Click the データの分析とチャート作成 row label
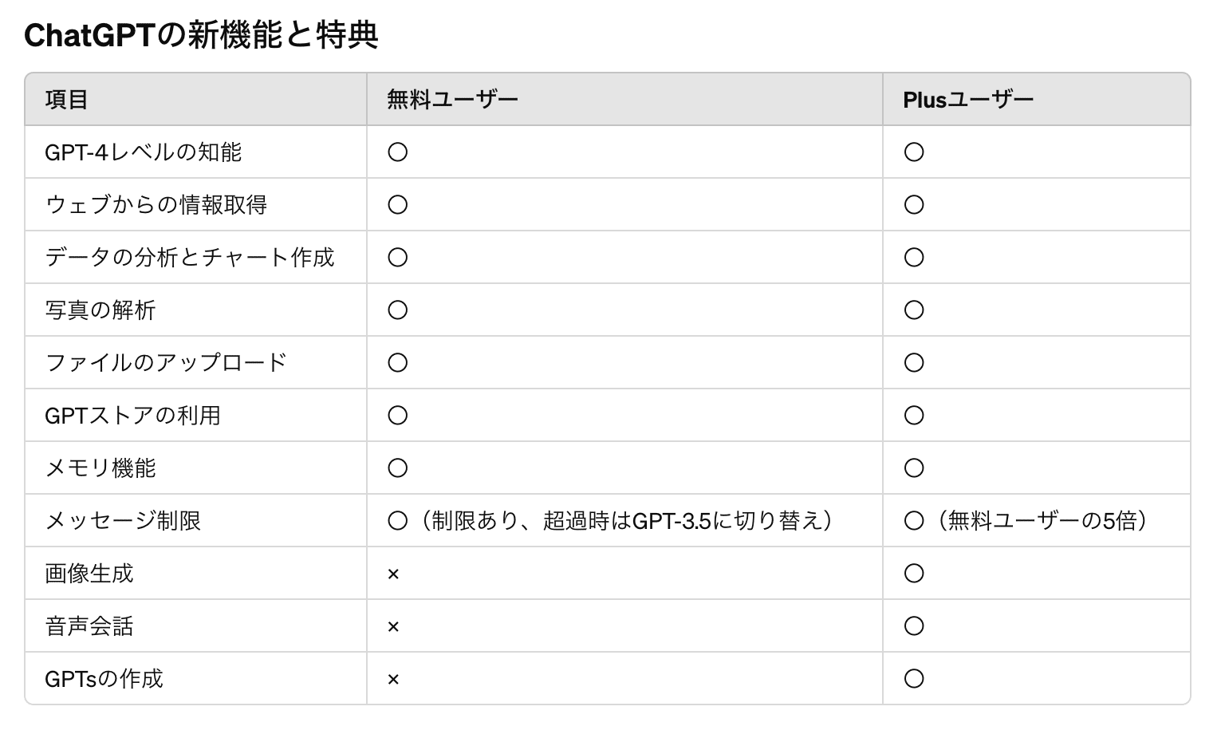The width and height of the screenshot is (1225, 734). pos(190,258)
